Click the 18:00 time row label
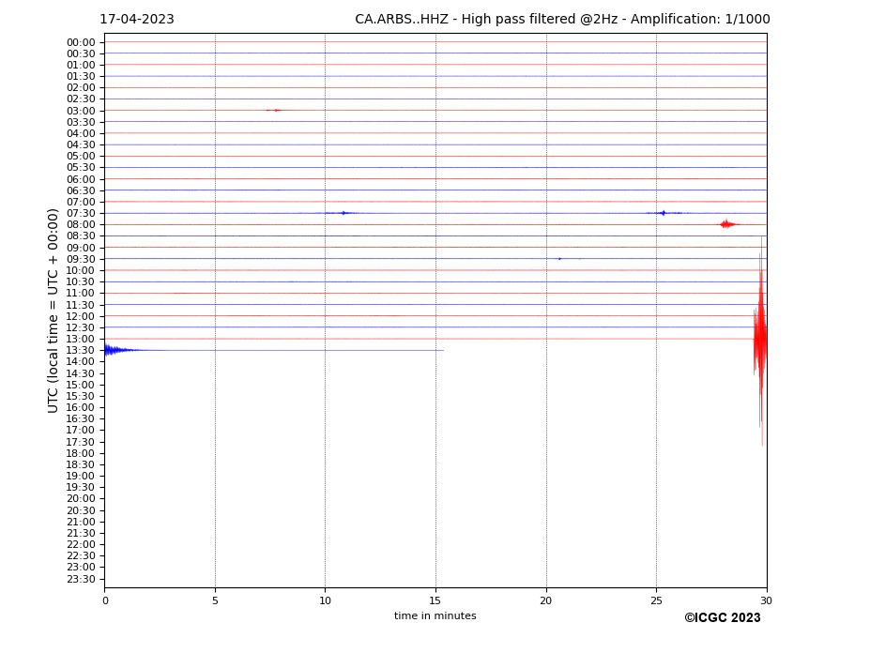This screenshot has width=870, height=653. (81, 454)
